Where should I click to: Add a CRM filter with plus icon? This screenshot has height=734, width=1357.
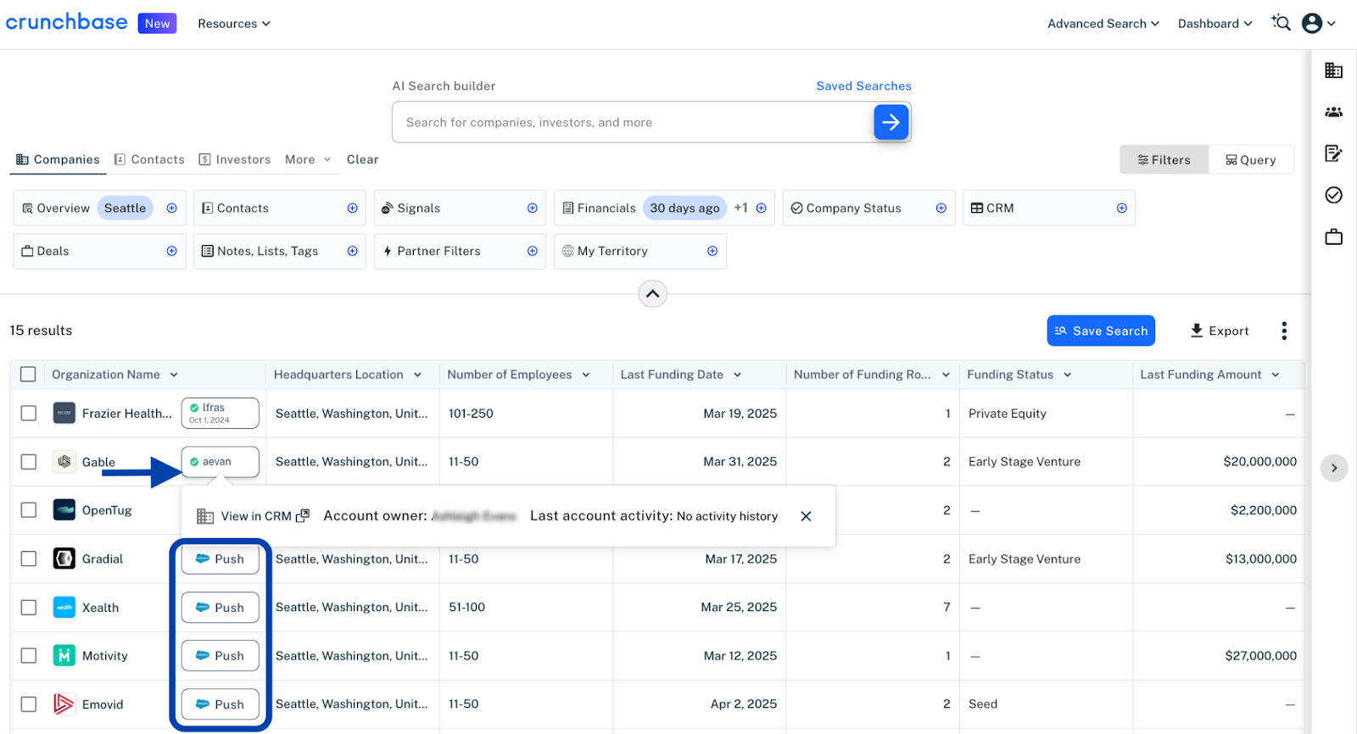(x=1121, y=208)
